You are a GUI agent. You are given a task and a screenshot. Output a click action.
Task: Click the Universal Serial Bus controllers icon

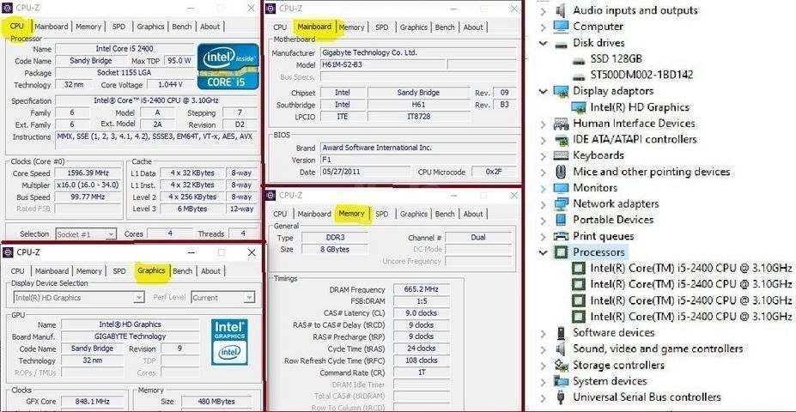pos(561,397)
